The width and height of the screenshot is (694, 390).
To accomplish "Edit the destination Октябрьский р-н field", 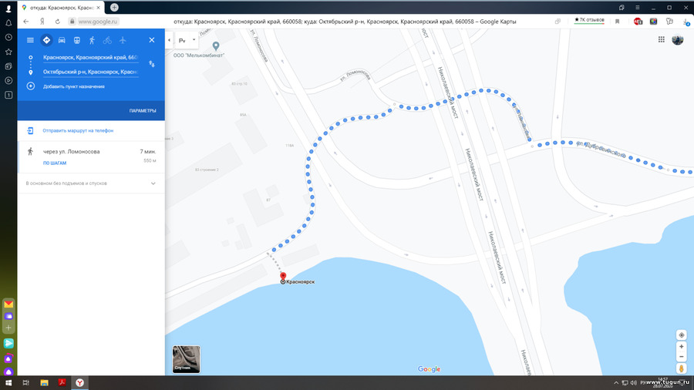I will click(x=91, y=72).
